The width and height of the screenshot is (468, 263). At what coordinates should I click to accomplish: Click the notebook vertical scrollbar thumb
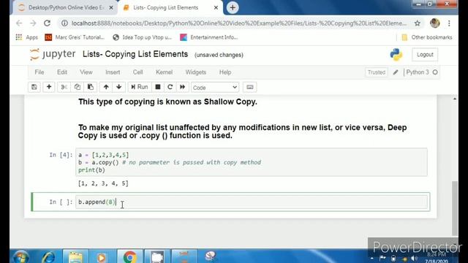[x=455, y=208]
